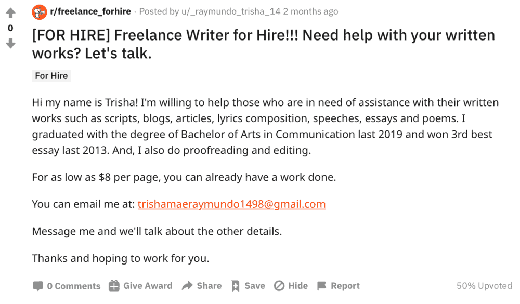Toggle the downvote on this post

pyautogui.click(x=10, y=44)
